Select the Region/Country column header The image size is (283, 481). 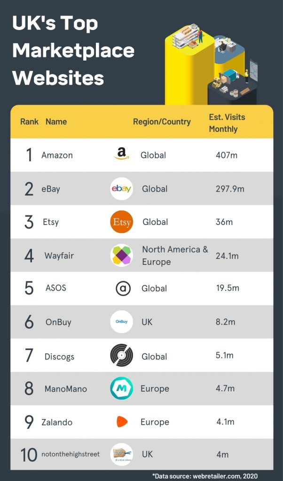click(x=162, y=122)
